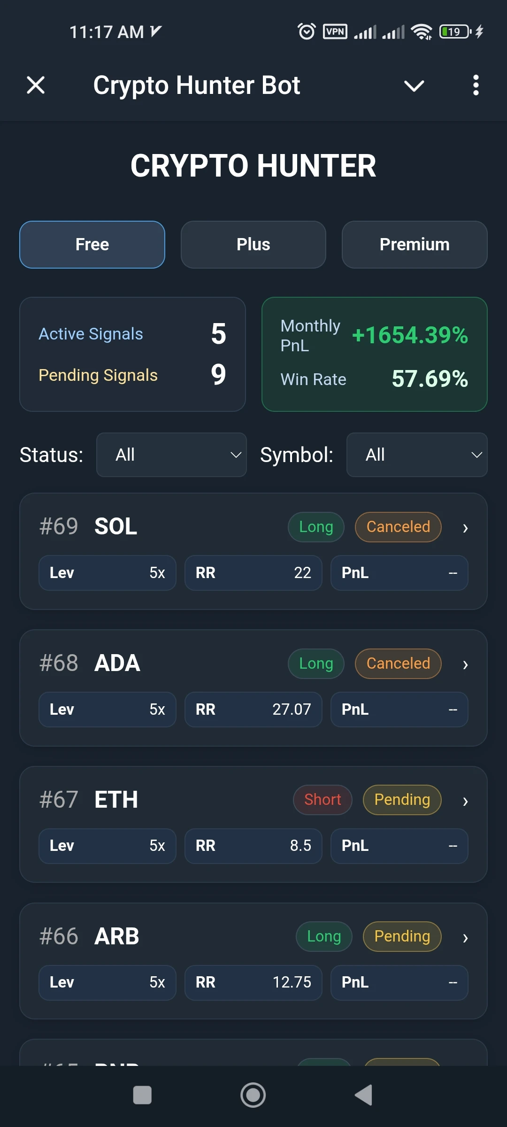Open the three-dot overflow menu
The image size is (507, 1127).
[x=476, y=85]
